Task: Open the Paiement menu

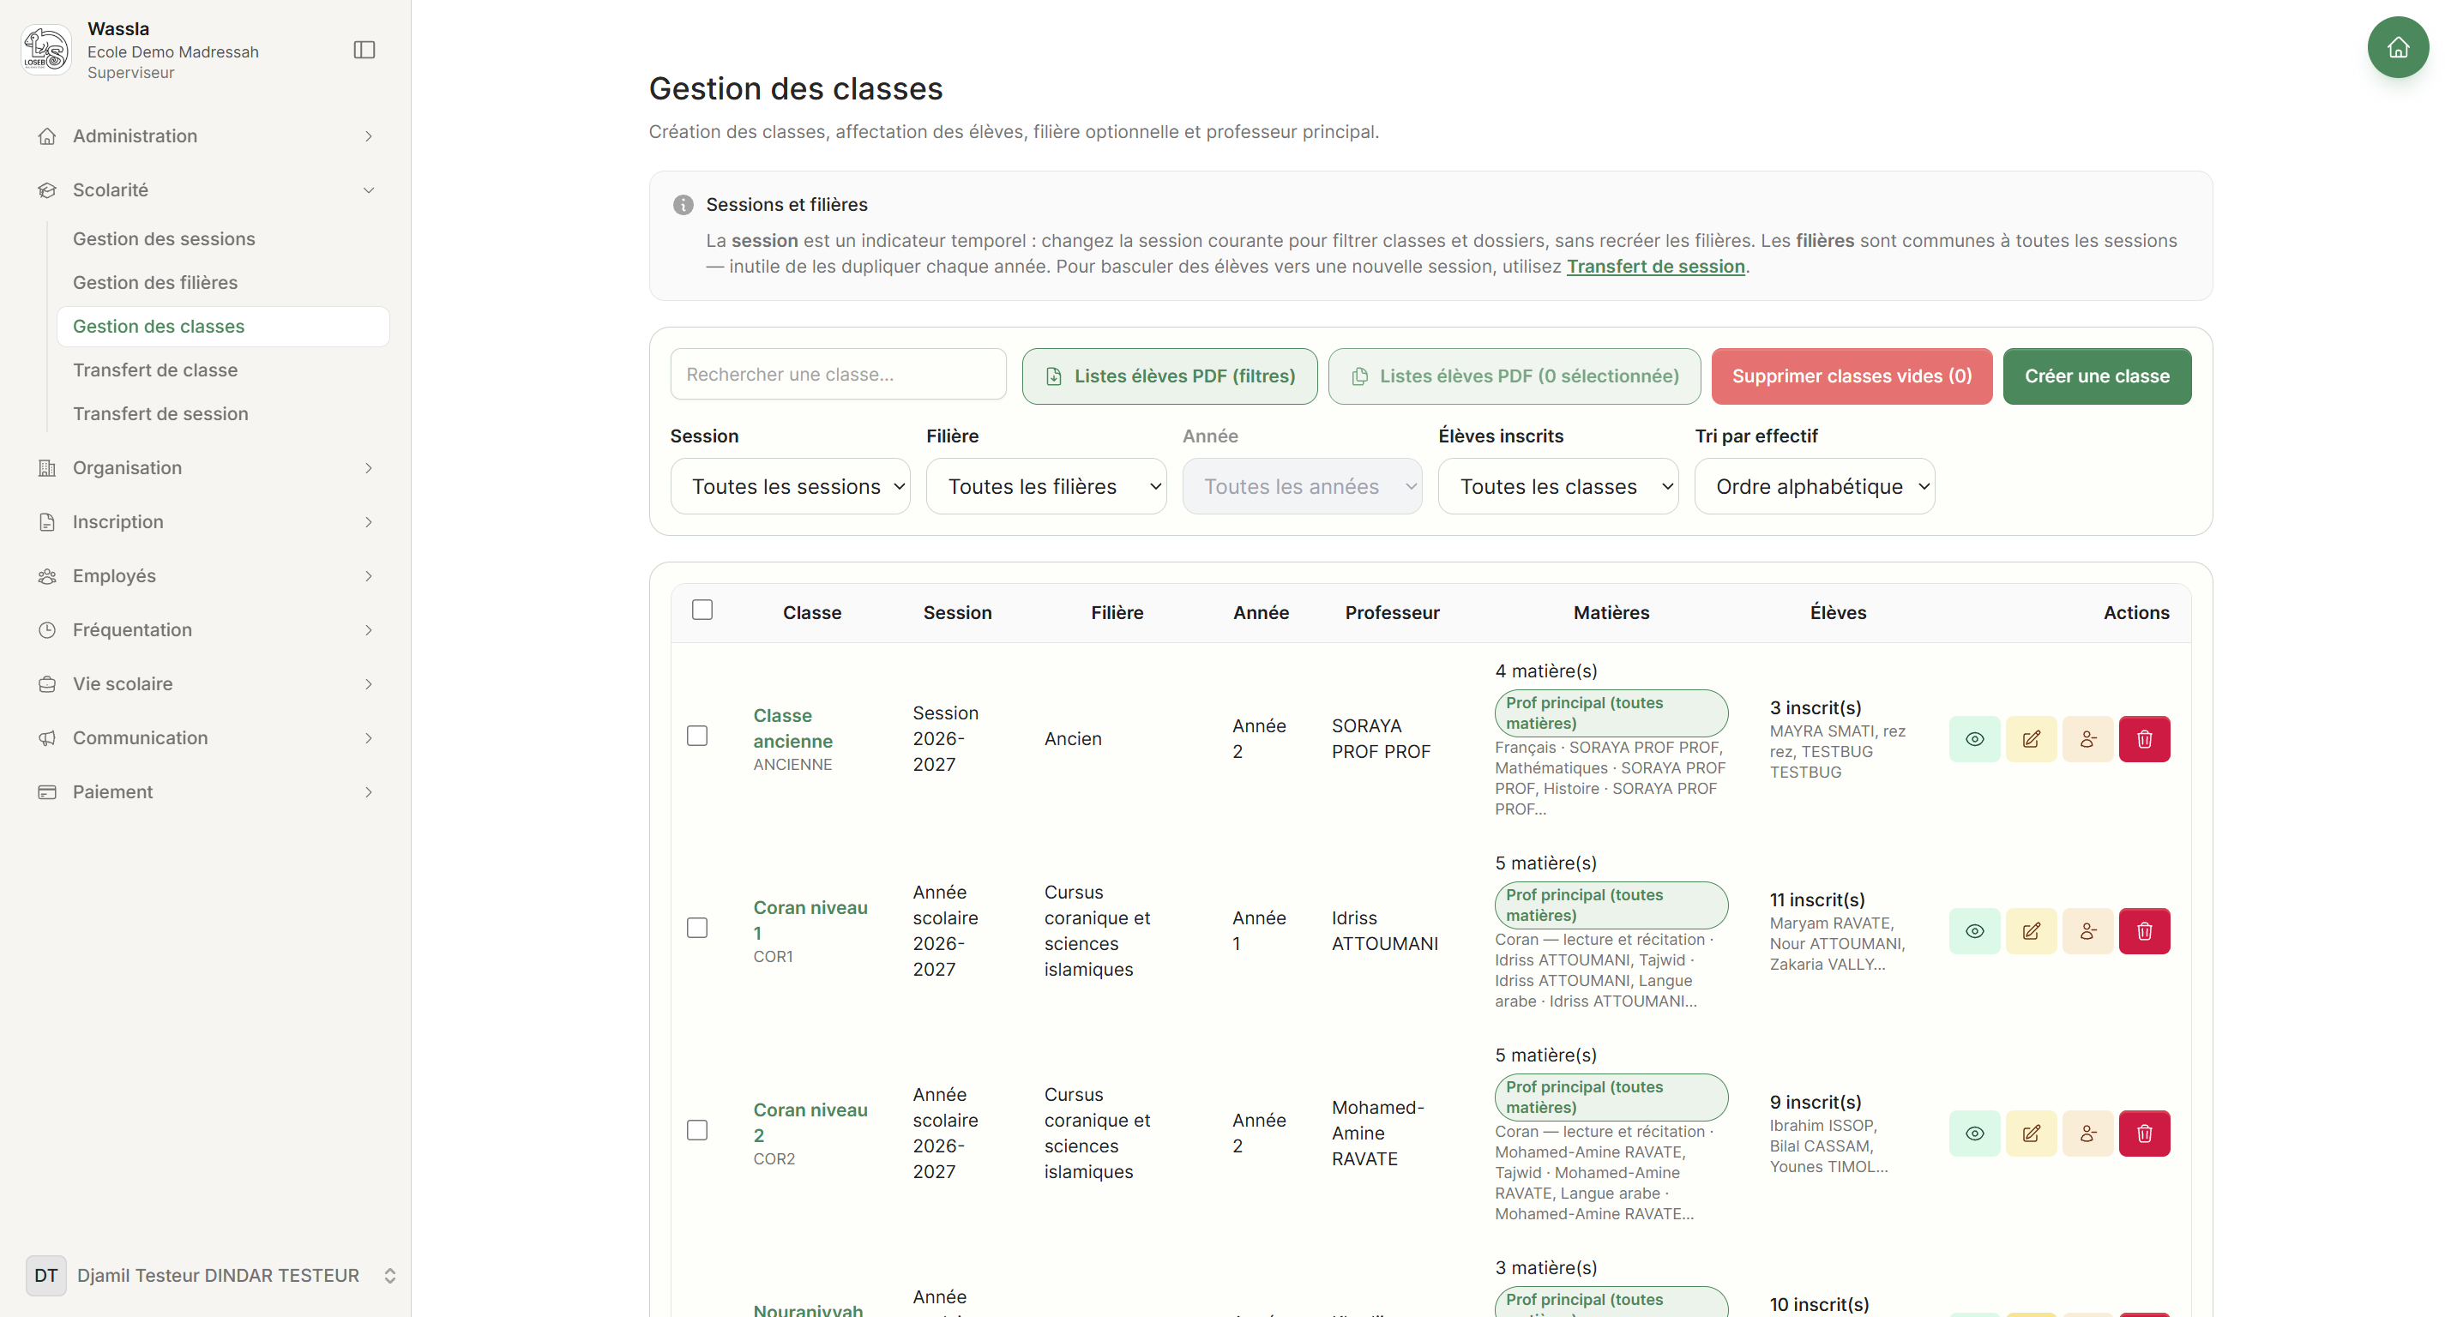Action: point(206,792)
